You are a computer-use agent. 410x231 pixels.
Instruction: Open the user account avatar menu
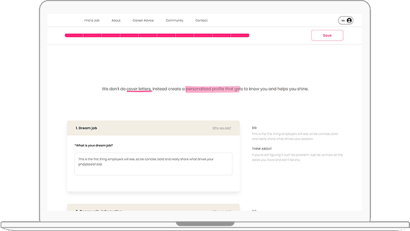[x=346, y=21]
